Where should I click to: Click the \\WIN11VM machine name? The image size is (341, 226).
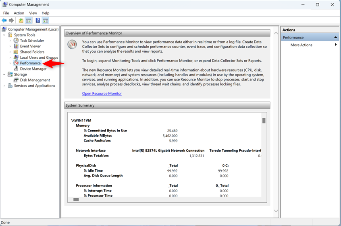(x=81, y=120)
